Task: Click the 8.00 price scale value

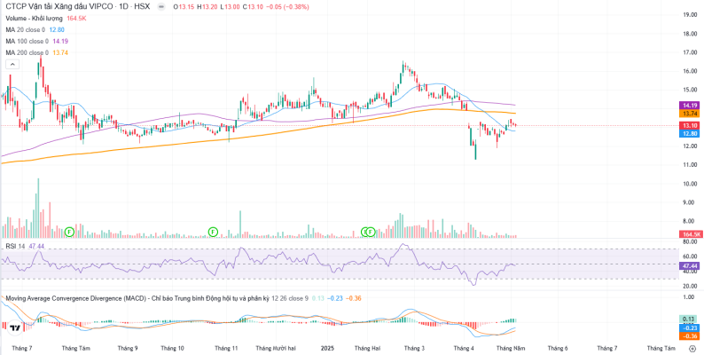Action: click(x=689, y=221)
